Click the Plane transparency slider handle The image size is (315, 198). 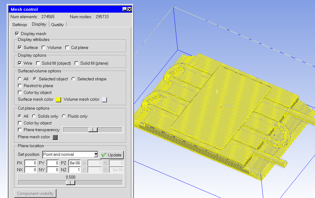click(x=93, y=130)
